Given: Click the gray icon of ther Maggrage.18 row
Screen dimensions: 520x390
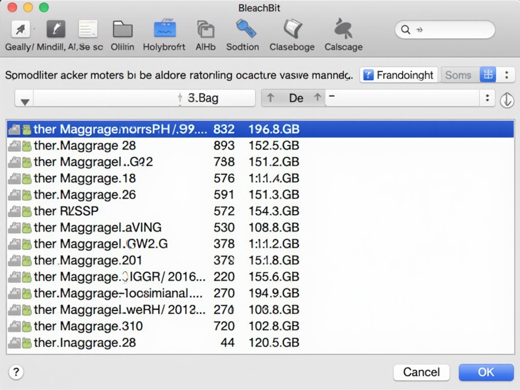Looking at the screenshot, I should tap(14, 178).
